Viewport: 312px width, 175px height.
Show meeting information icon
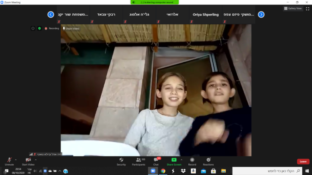click(x=33, y=29)
